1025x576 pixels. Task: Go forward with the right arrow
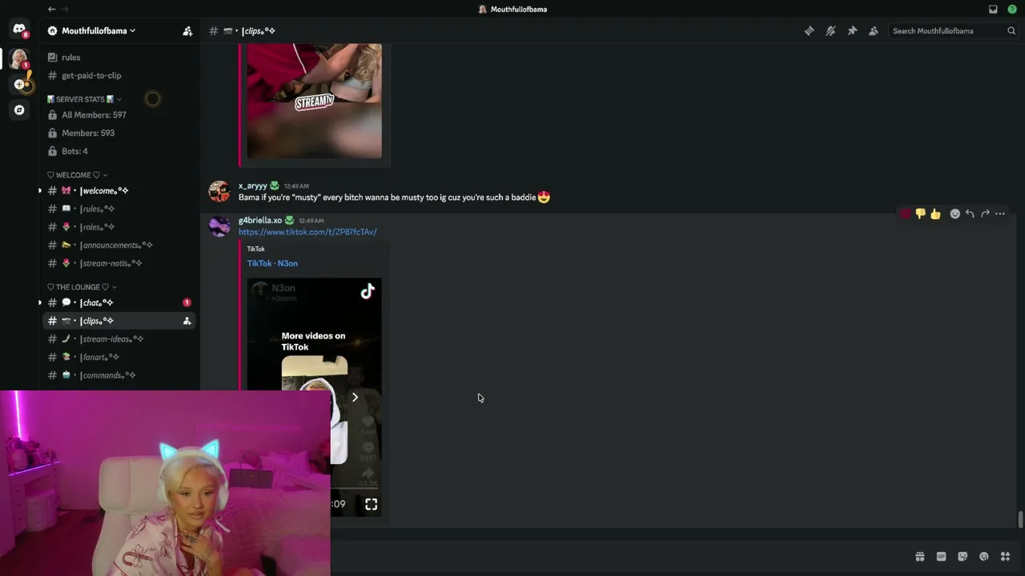click(x=66, y=9)
